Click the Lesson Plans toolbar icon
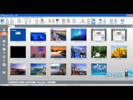 [x=116, y=21]
